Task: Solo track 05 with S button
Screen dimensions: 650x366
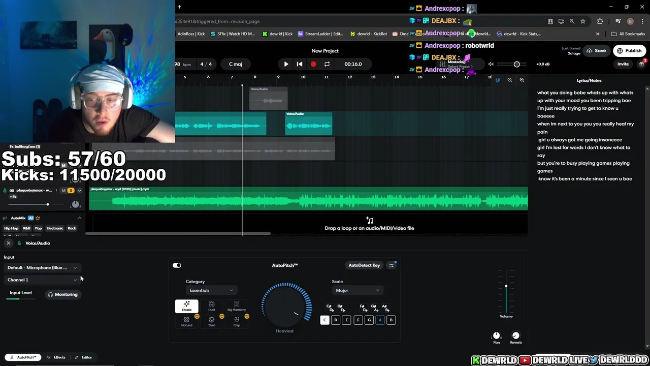Action: click(x=71, y=191)
